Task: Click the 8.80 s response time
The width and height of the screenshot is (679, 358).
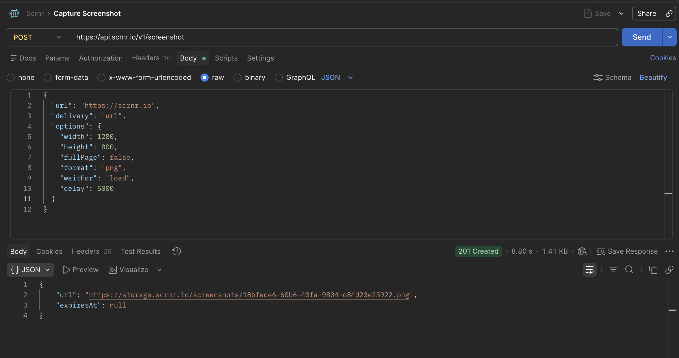Action: pyautogui.click(x=522, y=251)
